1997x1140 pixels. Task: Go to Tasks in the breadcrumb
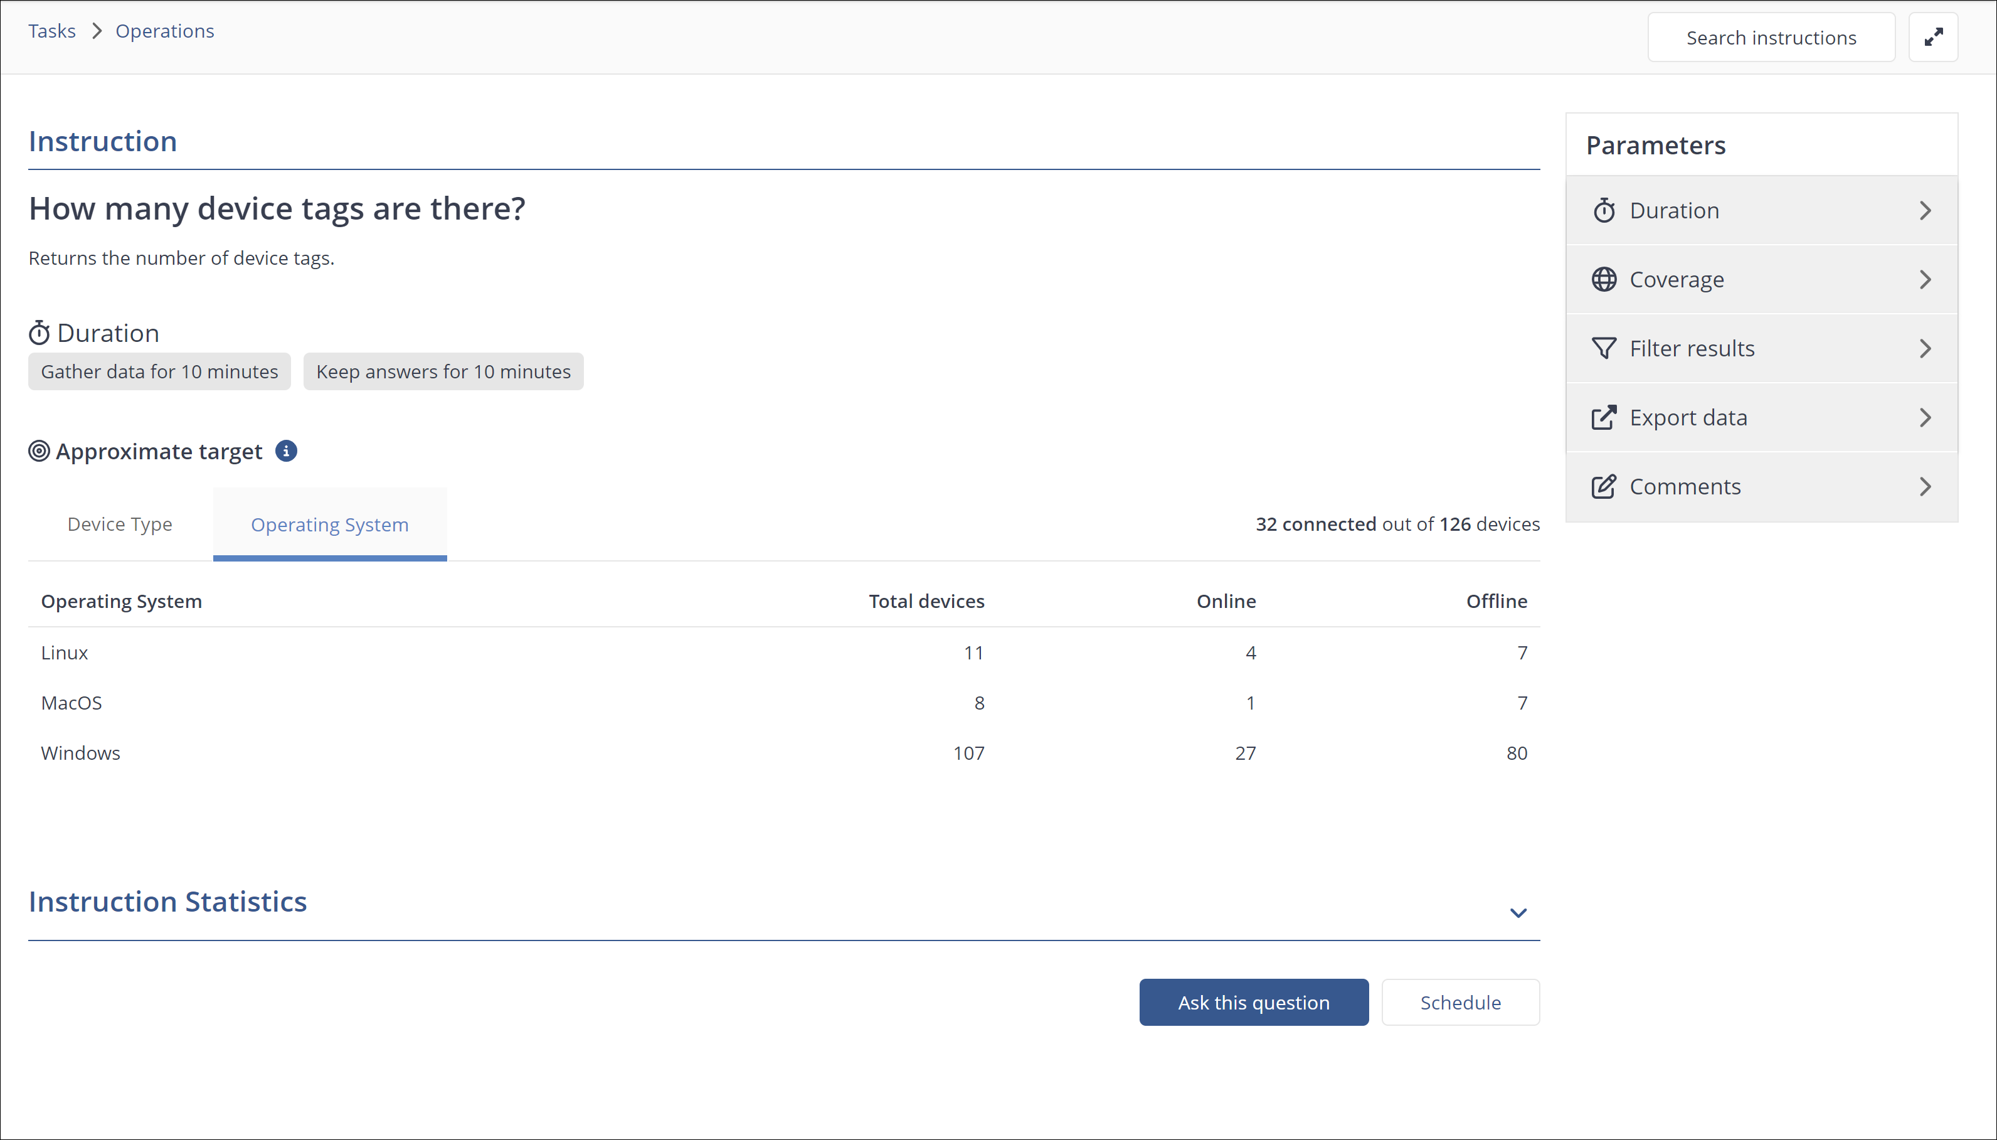[51, 31]
